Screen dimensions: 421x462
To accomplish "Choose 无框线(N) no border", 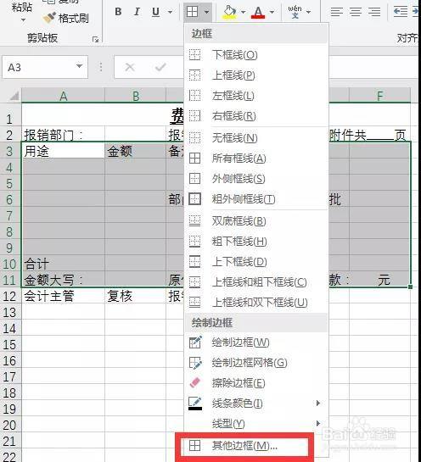I will [x=256, y=137].
